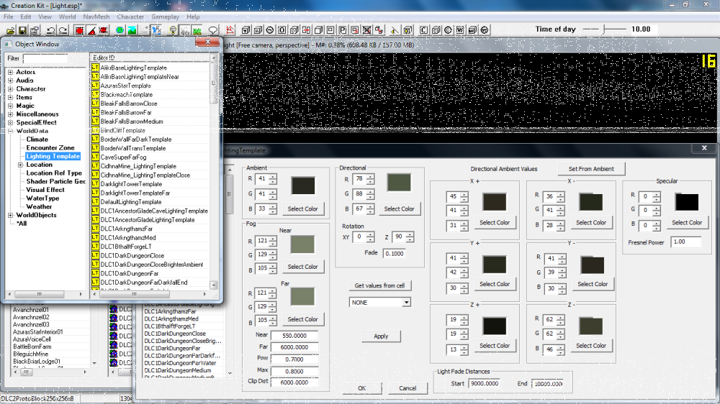
Task: Click LT icon beside DarklightTowerTemplate
Action: (95, 184)
